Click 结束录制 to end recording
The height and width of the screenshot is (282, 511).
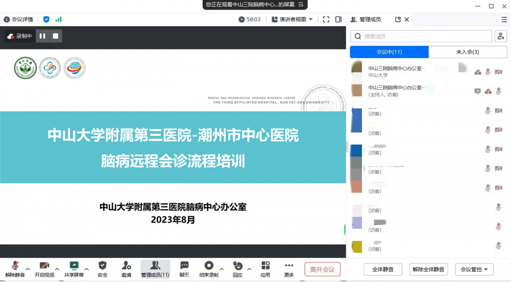point(209,270)
